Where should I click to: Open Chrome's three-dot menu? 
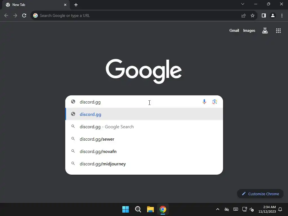(x=282, y=16)
